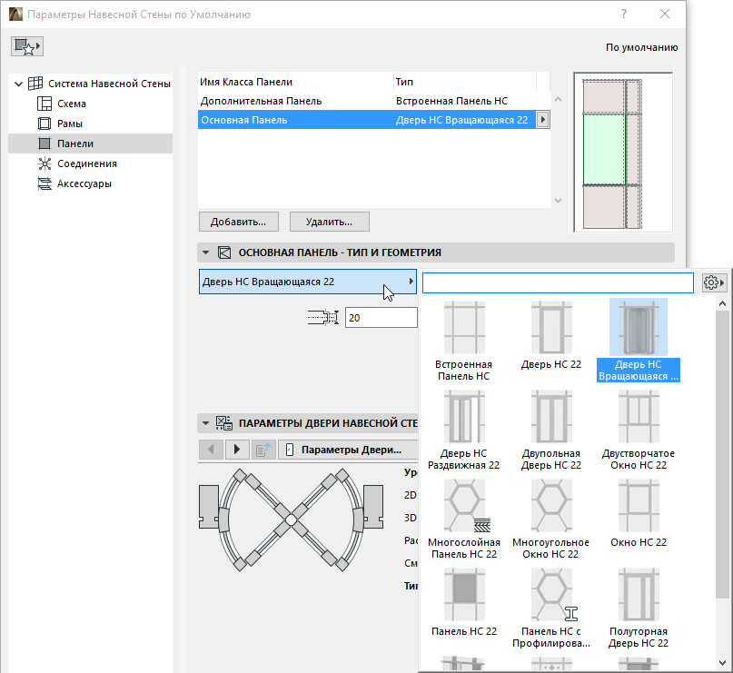The image size is (733, 673).
Task: Open type arrow in Основная Панель row
Action: coord(543,120)
